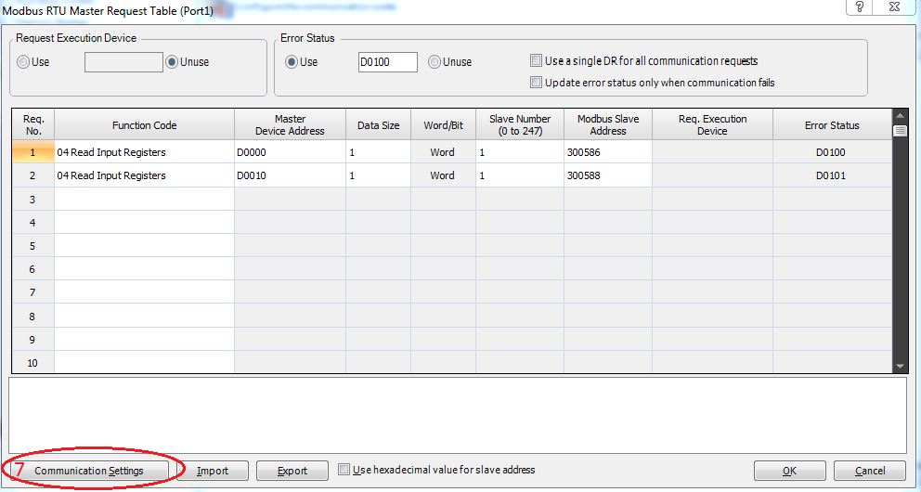Cancel the request table dialog
The height and width of the screenshot is (492, 921).
(x=869, y=471)
